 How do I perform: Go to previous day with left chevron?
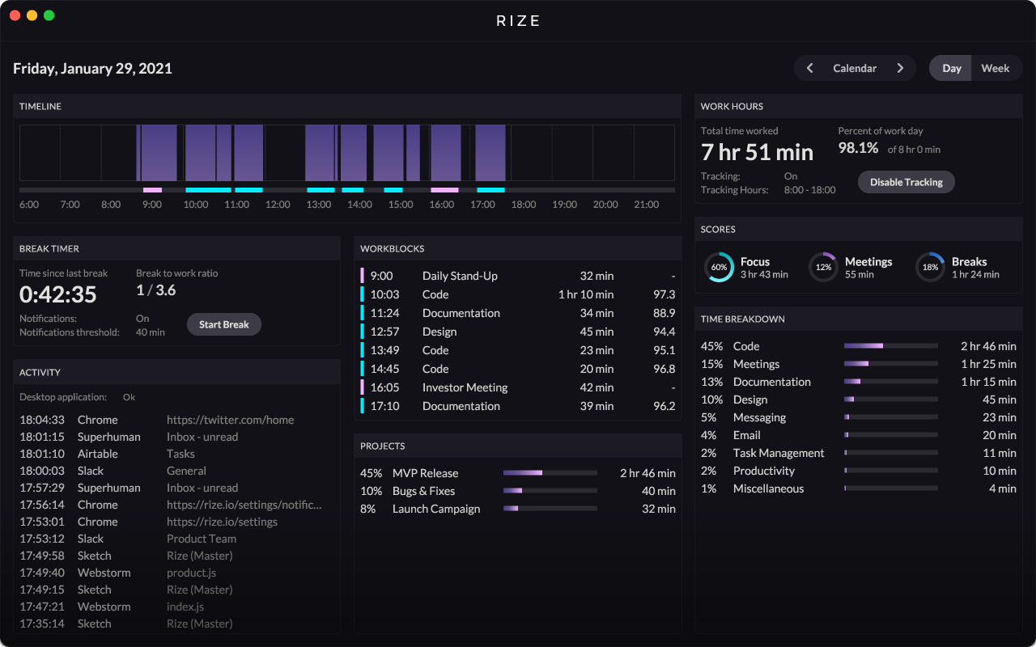(809, 68)
